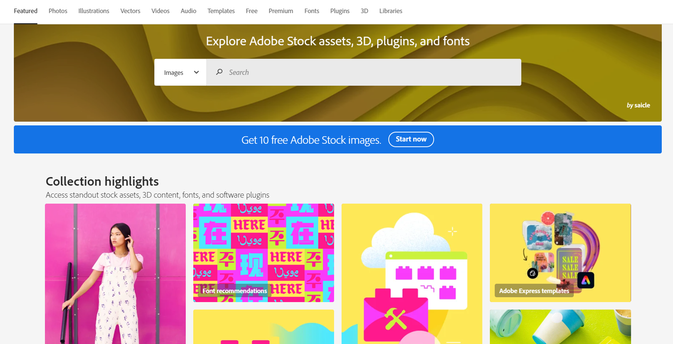Select the Vectors tab

[x=130, y=11]
